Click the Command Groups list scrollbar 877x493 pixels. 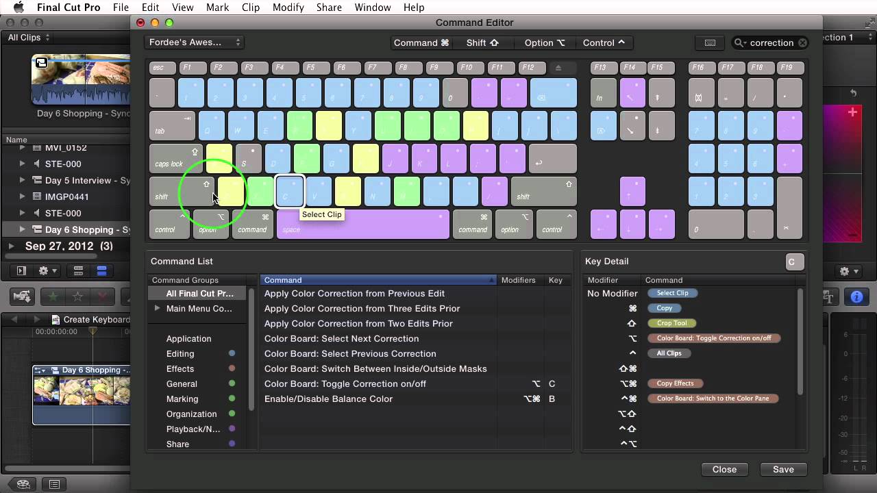tap(251, 349)
